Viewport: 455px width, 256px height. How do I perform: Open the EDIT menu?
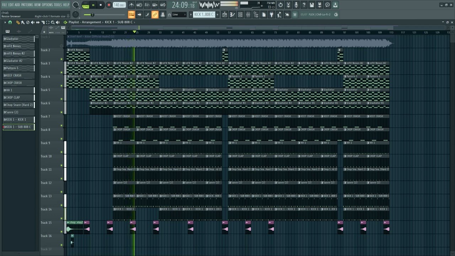tap(11, 5)
